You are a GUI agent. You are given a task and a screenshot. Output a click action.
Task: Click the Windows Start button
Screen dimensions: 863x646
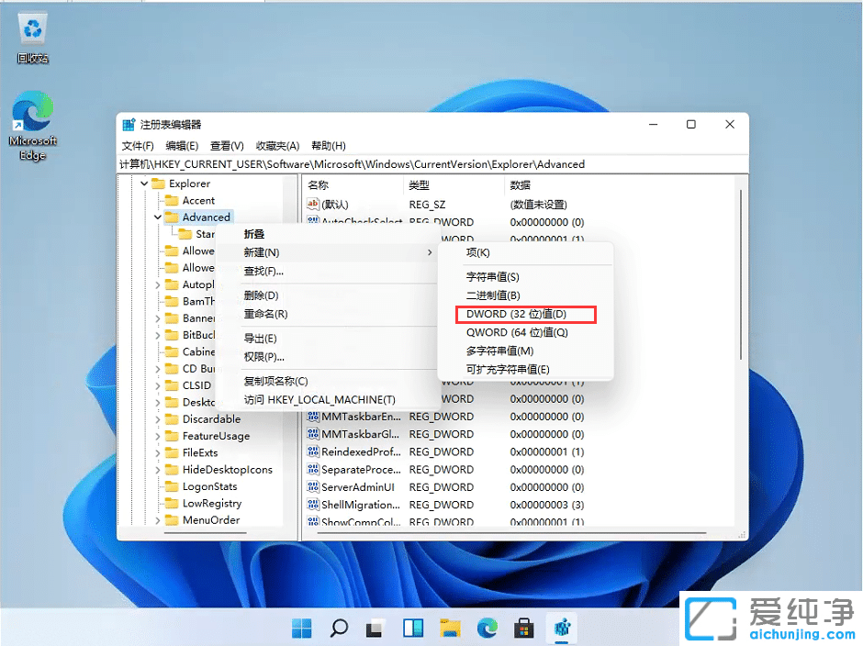click(301, 628)
